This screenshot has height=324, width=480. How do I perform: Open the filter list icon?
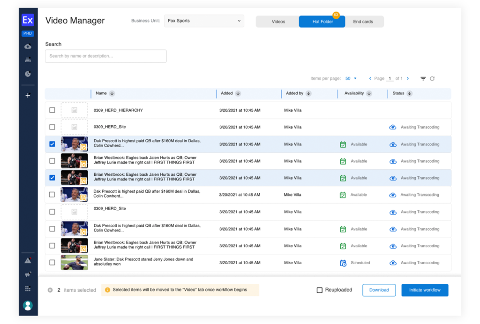423,79
